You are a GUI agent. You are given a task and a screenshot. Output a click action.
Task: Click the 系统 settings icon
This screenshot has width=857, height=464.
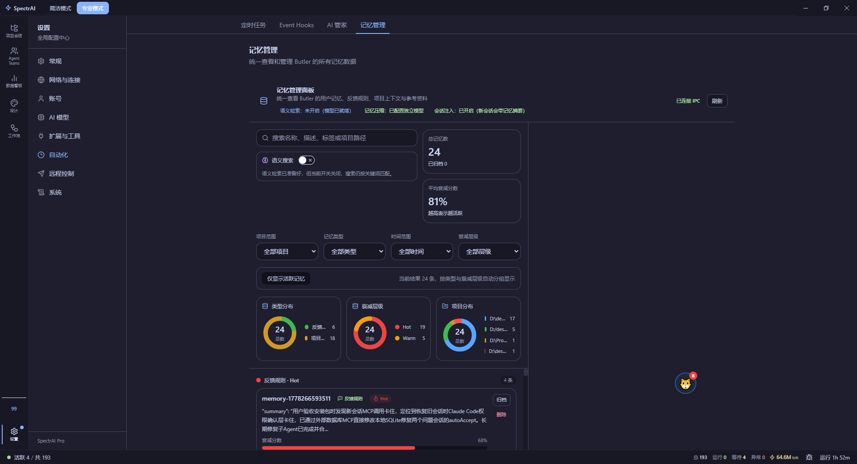(41, 192)
